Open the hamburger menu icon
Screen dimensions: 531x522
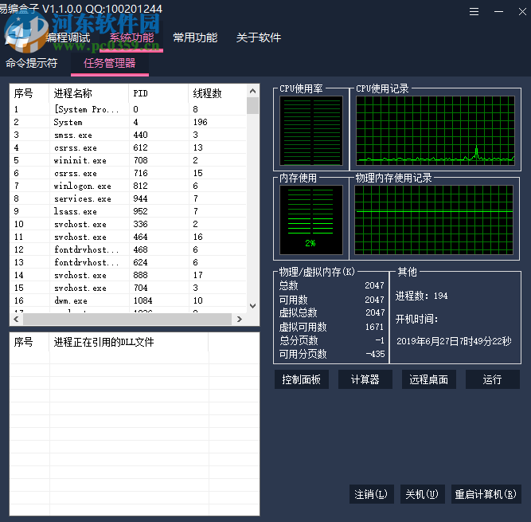click(474, 12)
